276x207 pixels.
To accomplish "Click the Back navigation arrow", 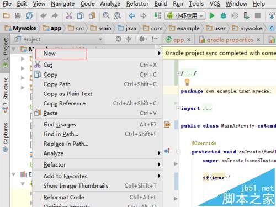I will (x=132, y=16).
